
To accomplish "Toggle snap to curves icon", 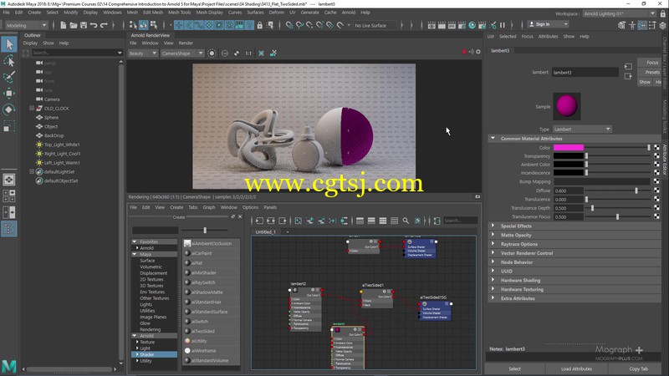I will pyautogui.click(x=299, y=25).
